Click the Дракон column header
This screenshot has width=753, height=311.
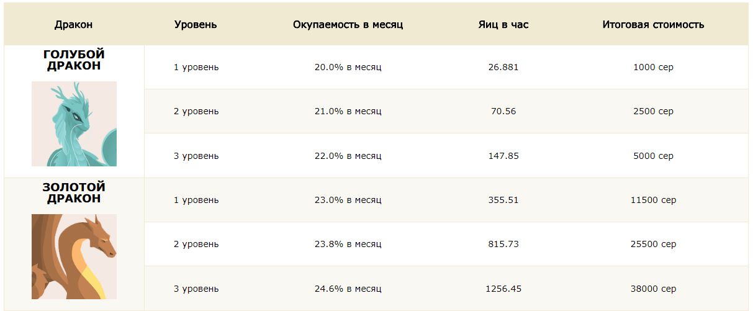coord(74,25)
